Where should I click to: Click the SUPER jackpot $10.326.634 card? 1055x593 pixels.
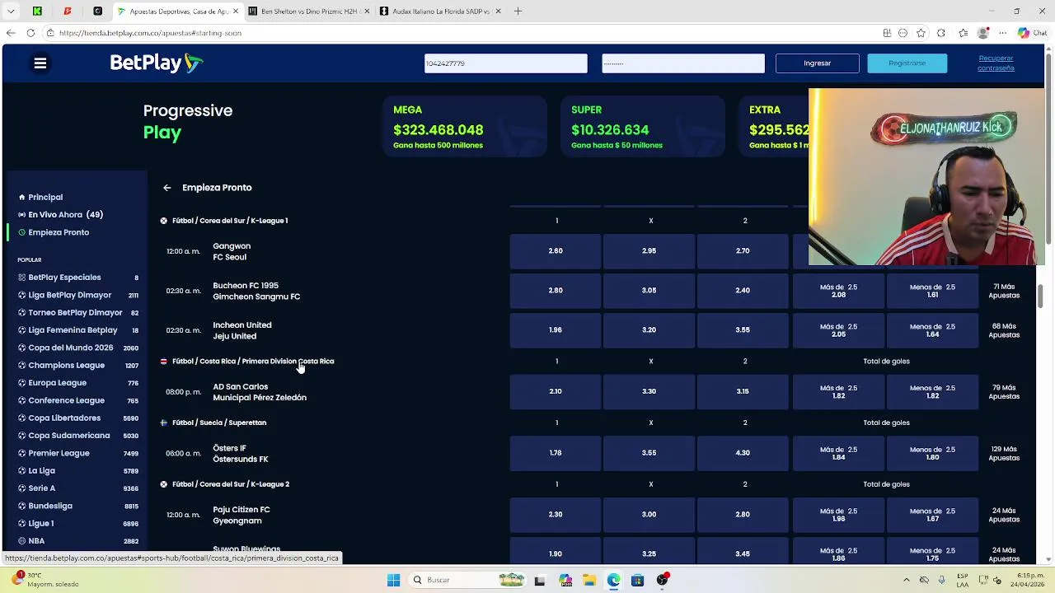click(643, 127)
